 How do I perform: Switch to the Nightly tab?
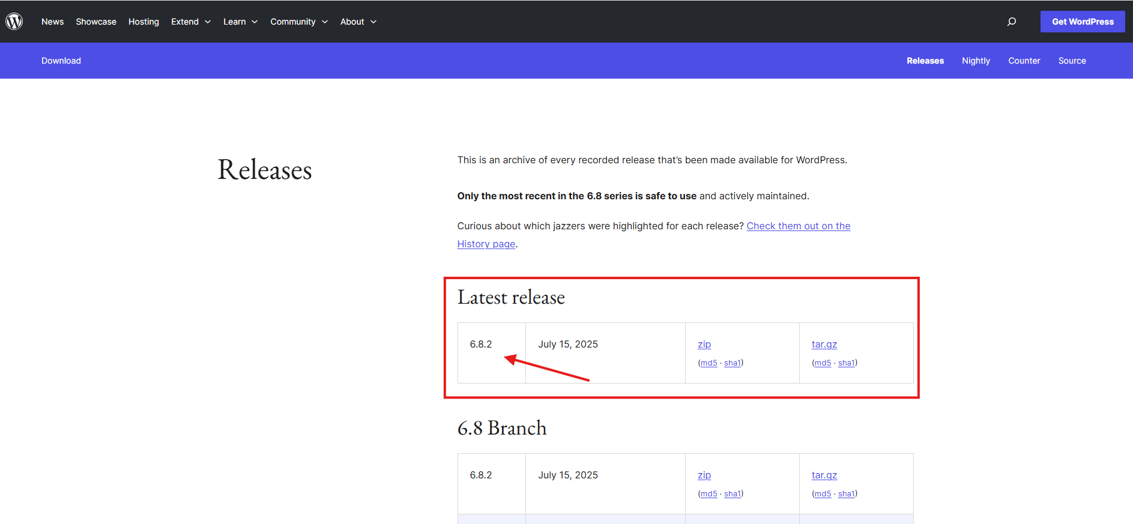(976, 61)
